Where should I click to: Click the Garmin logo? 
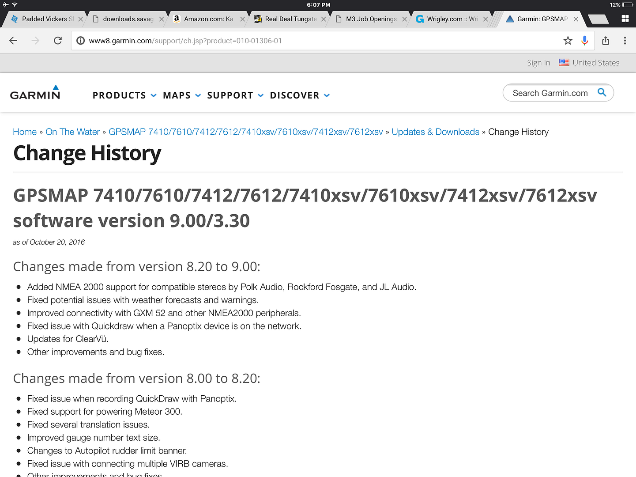pyautogui.click(x=35, y=93)
